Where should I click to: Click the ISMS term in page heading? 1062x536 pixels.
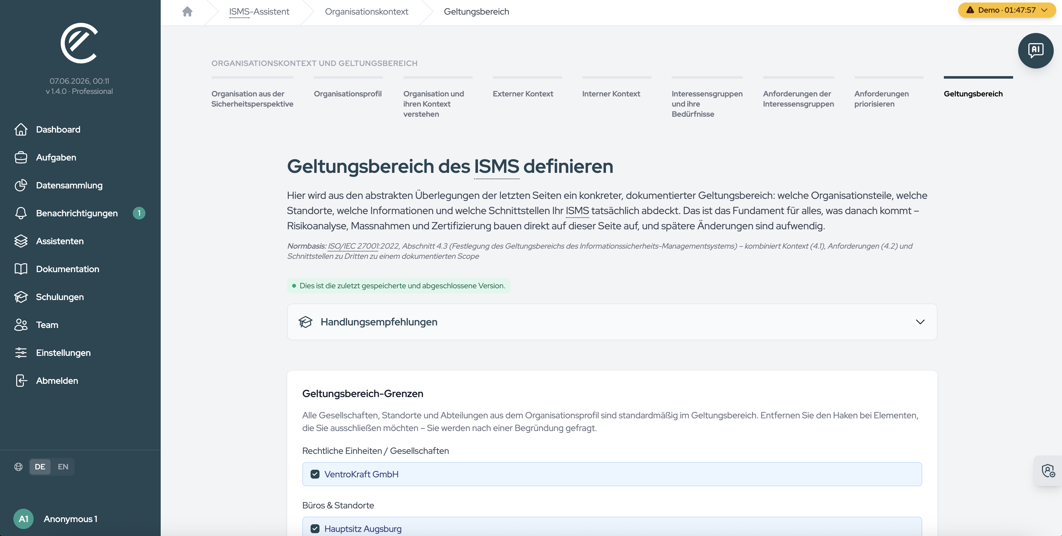tap(496, 166)
